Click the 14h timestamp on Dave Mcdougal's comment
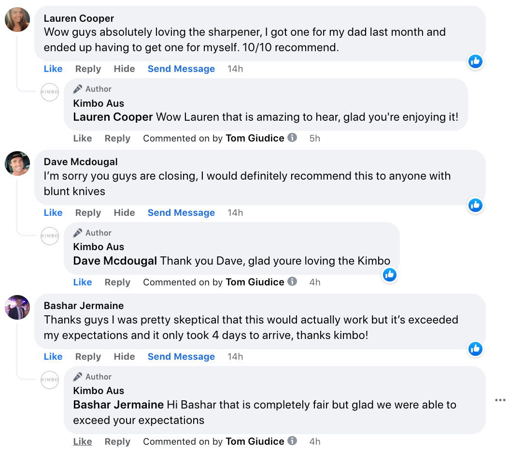The width and height of the screenshot is (510, 451). click(235, 213)
